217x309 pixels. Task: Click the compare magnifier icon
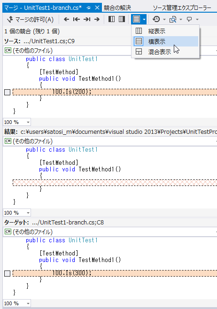click(x=173, y=19)
